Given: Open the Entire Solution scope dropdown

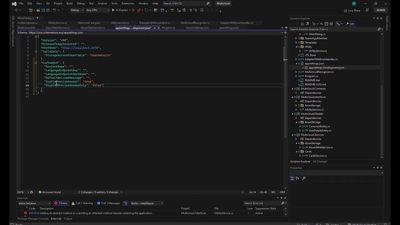Looking at the screenshot, I should point(34,203).
